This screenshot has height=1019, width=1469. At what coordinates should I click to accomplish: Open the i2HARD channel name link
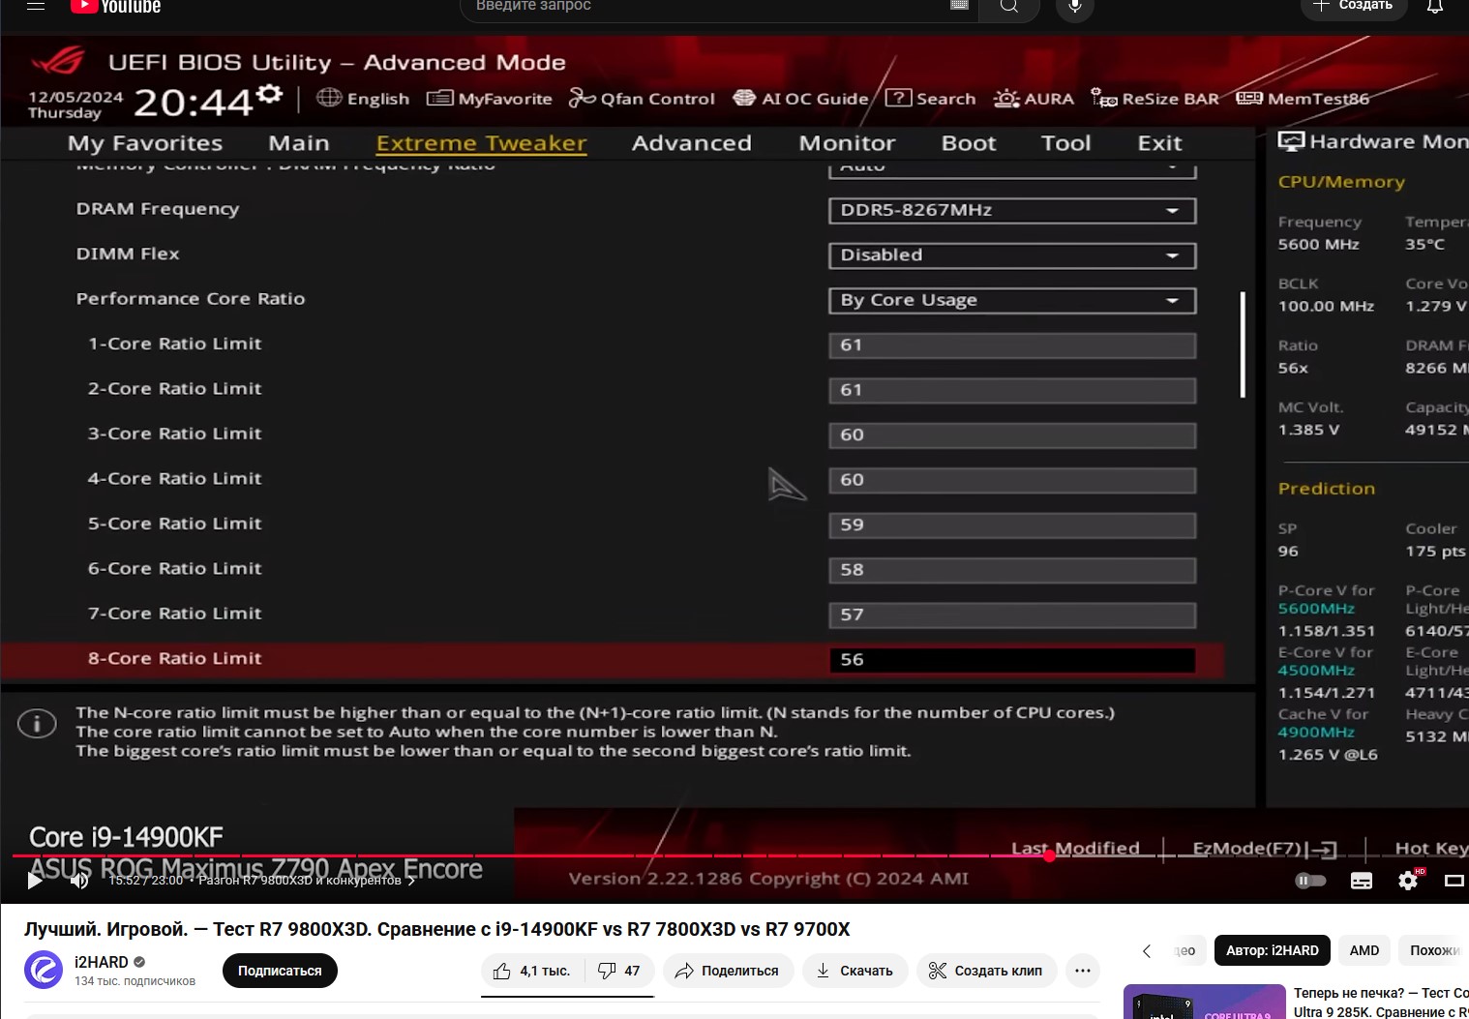pyautogui.click(x=102, y=962)
